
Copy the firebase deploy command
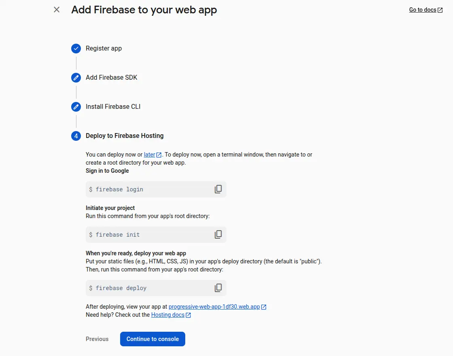[x=218, y=288]
